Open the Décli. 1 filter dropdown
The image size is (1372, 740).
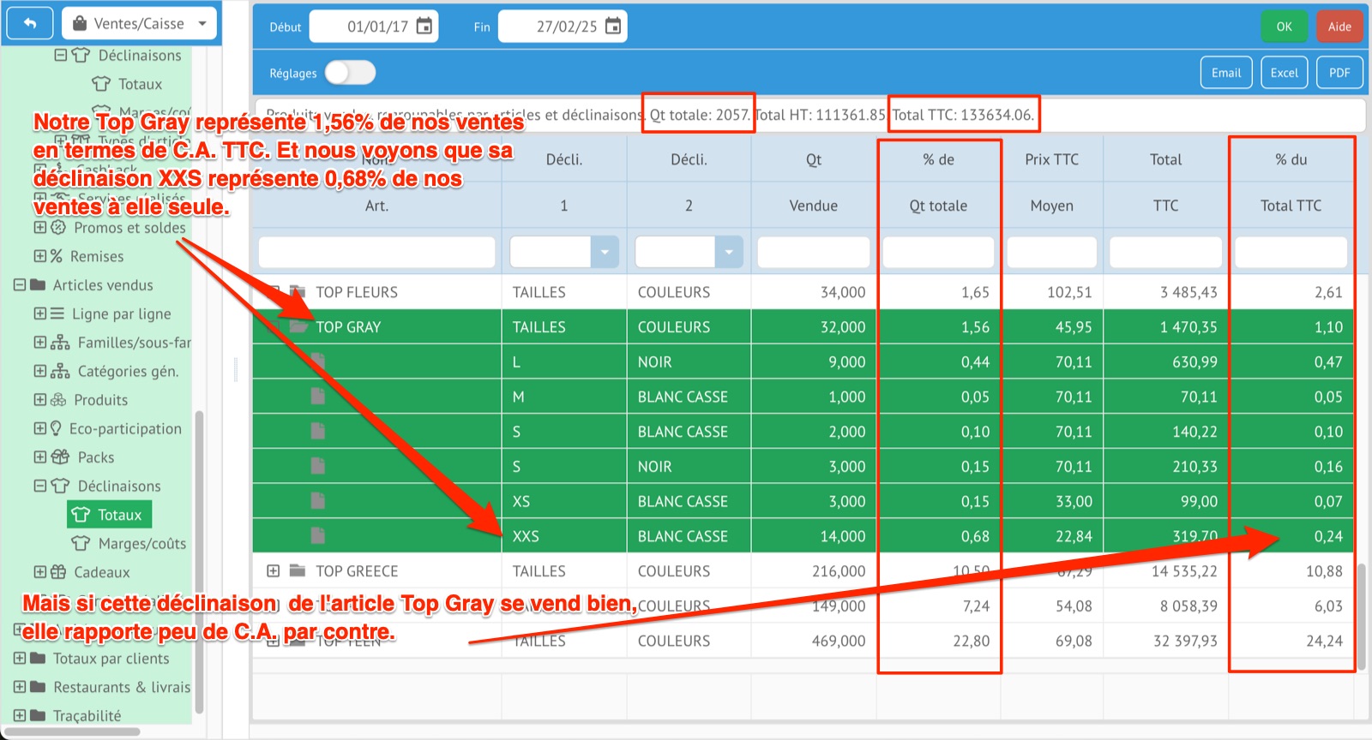click(x=605, y=252)
